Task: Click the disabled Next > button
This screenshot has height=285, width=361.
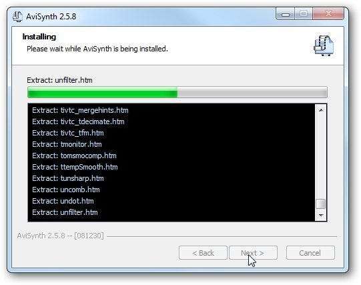Action: tap(253, 253)
